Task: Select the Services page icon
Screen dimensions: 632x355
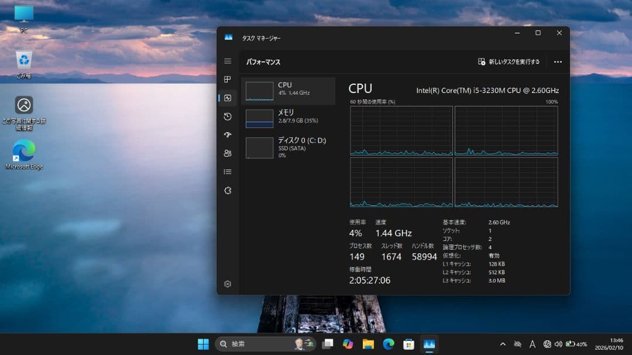Action: tap(228, 190)
